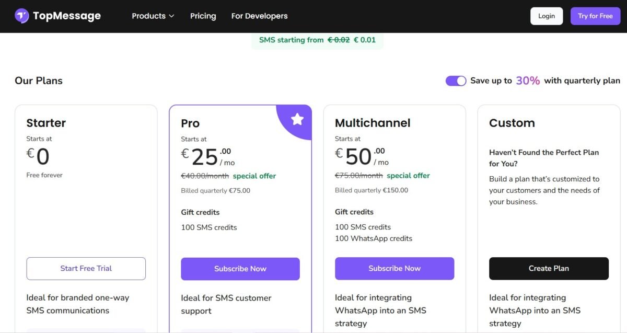This screenshot has width=627, height=333.
Task: Toggle the quarterly plan savings switch
Action: (456, 81)
